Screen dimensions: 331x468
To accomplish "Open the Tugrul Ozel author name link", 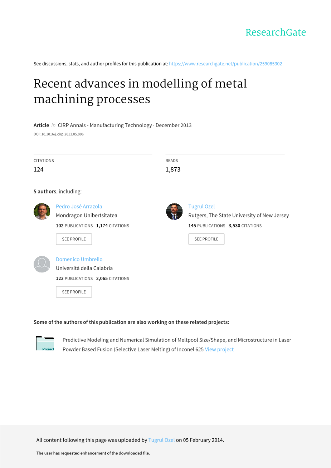I will coord(201,206).
